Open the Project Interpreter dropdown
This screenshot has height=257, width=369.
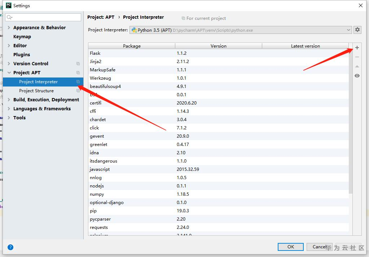point(348,30)
